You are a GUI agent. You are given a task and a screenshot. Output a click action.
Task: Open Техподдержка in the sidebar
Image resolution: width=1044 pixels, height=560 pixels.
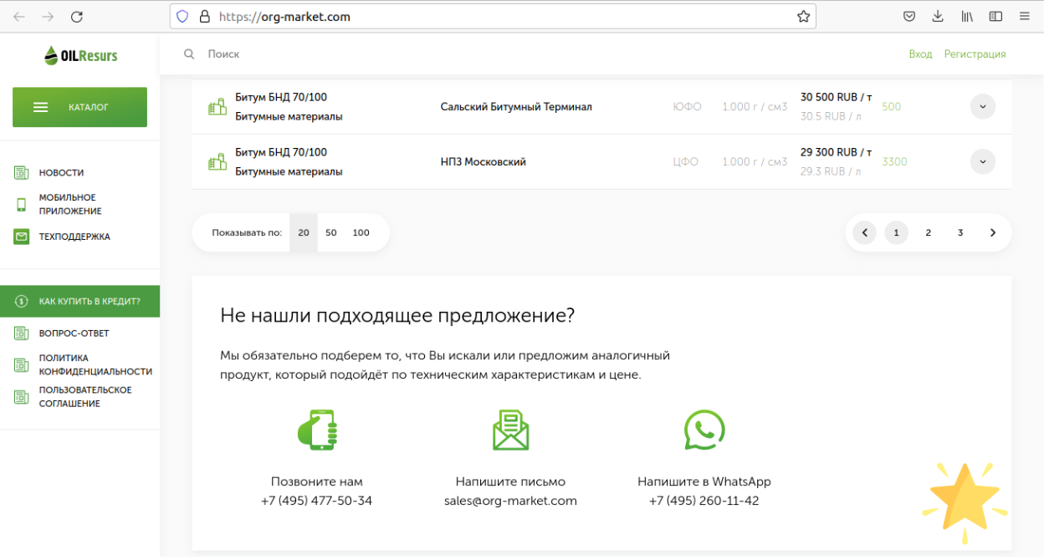point(74,237)
